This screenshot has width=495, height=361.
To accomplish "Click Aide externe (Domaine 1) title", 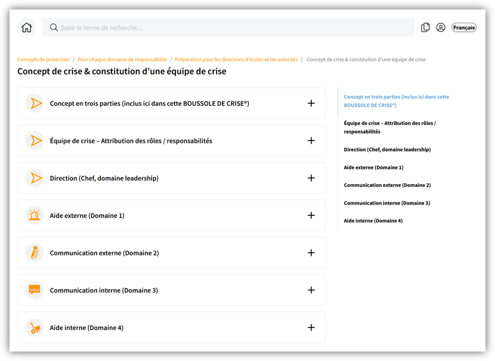I will click(87, 215).
